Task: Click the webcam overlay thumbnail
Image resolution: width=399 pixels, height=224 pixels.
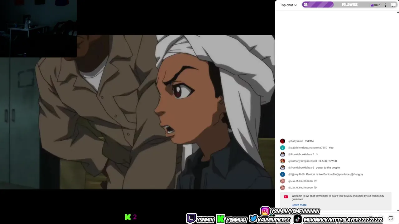Action: 38,29
